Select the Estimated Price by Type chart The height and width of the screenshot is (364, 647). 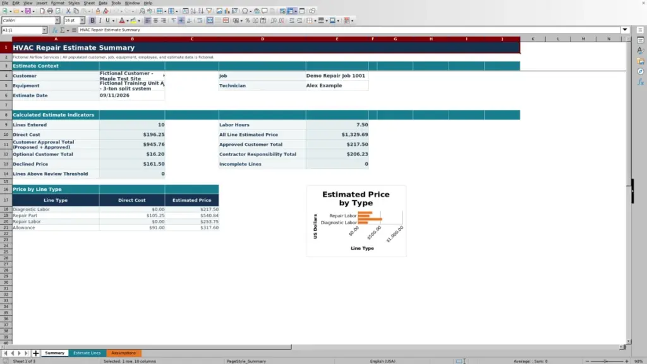356,221
